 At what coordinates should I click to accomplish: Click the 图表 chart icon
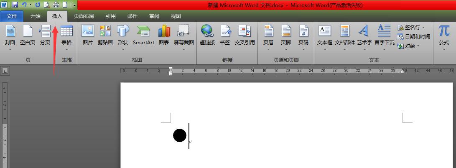164,35
